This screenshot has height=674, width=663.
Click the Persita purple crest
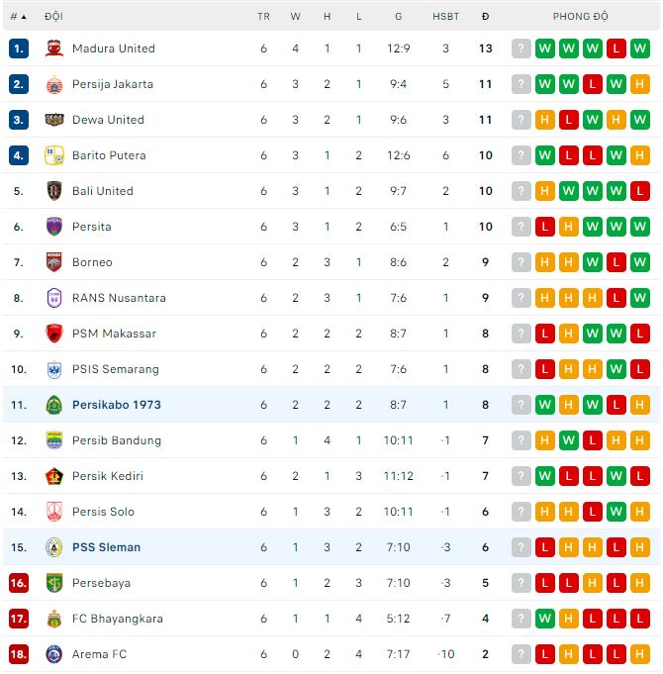tap(54, 227)
